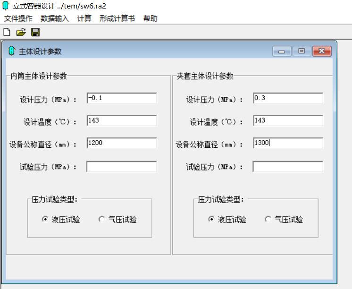Screen dimensions: 352x289
Task: Close the 主体设计参数 dialog
Action: pos(322,51)
